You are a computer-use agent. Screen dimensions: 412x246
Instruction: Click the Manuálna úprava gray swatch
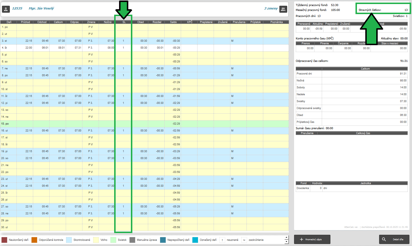point(132,240)
